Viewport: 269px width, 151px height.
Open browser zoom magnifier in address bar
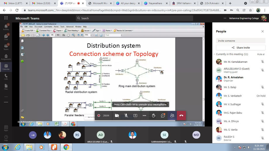pos(238,10)
